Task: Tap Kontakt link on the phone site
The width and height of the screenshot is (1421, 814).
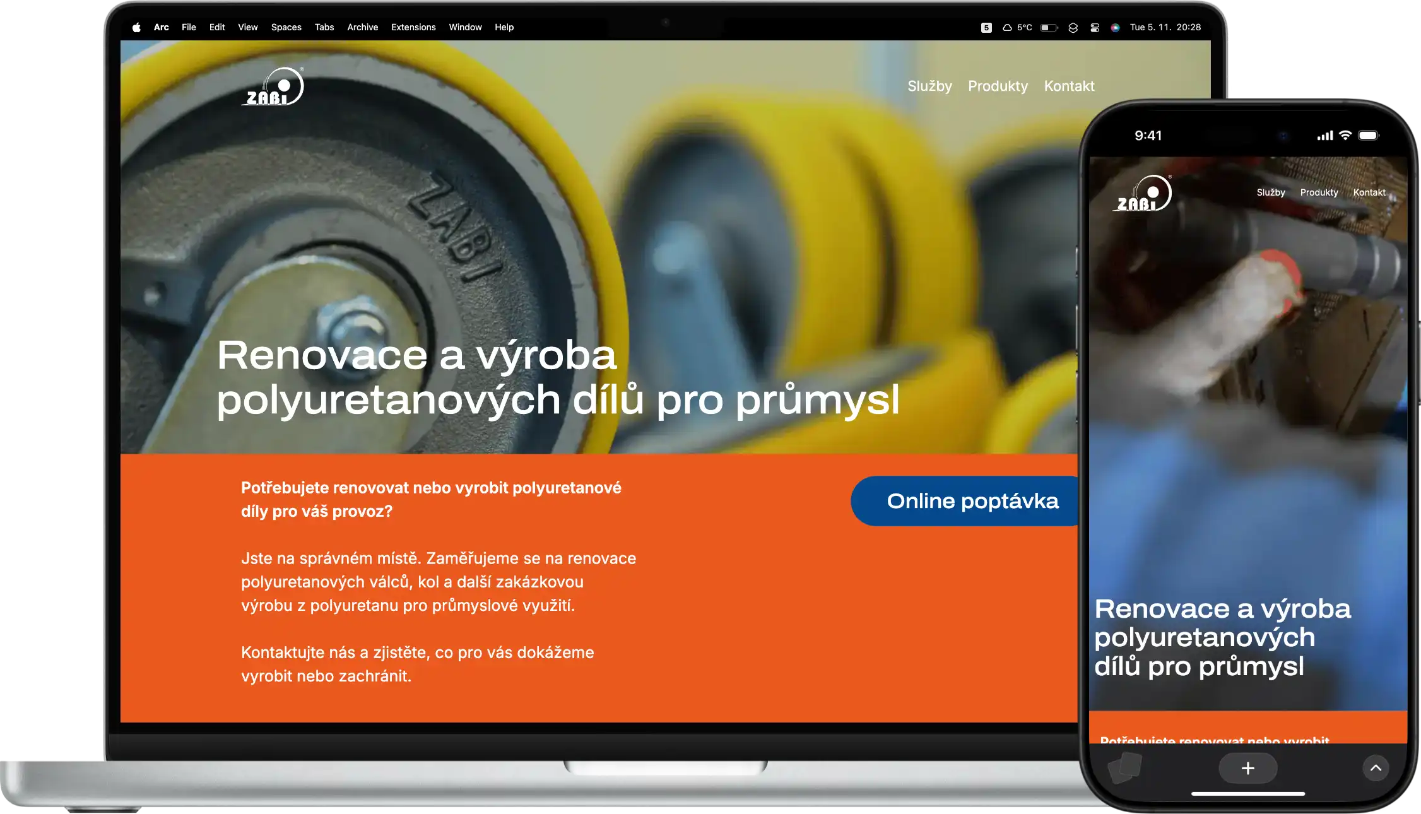Action: tap(1369, 192)
